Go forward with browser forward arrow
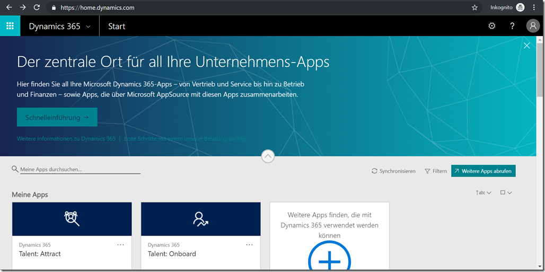Image resolution: width=545 pixels, height=272 pixels. pyautogui.click(x=23, y=7)
